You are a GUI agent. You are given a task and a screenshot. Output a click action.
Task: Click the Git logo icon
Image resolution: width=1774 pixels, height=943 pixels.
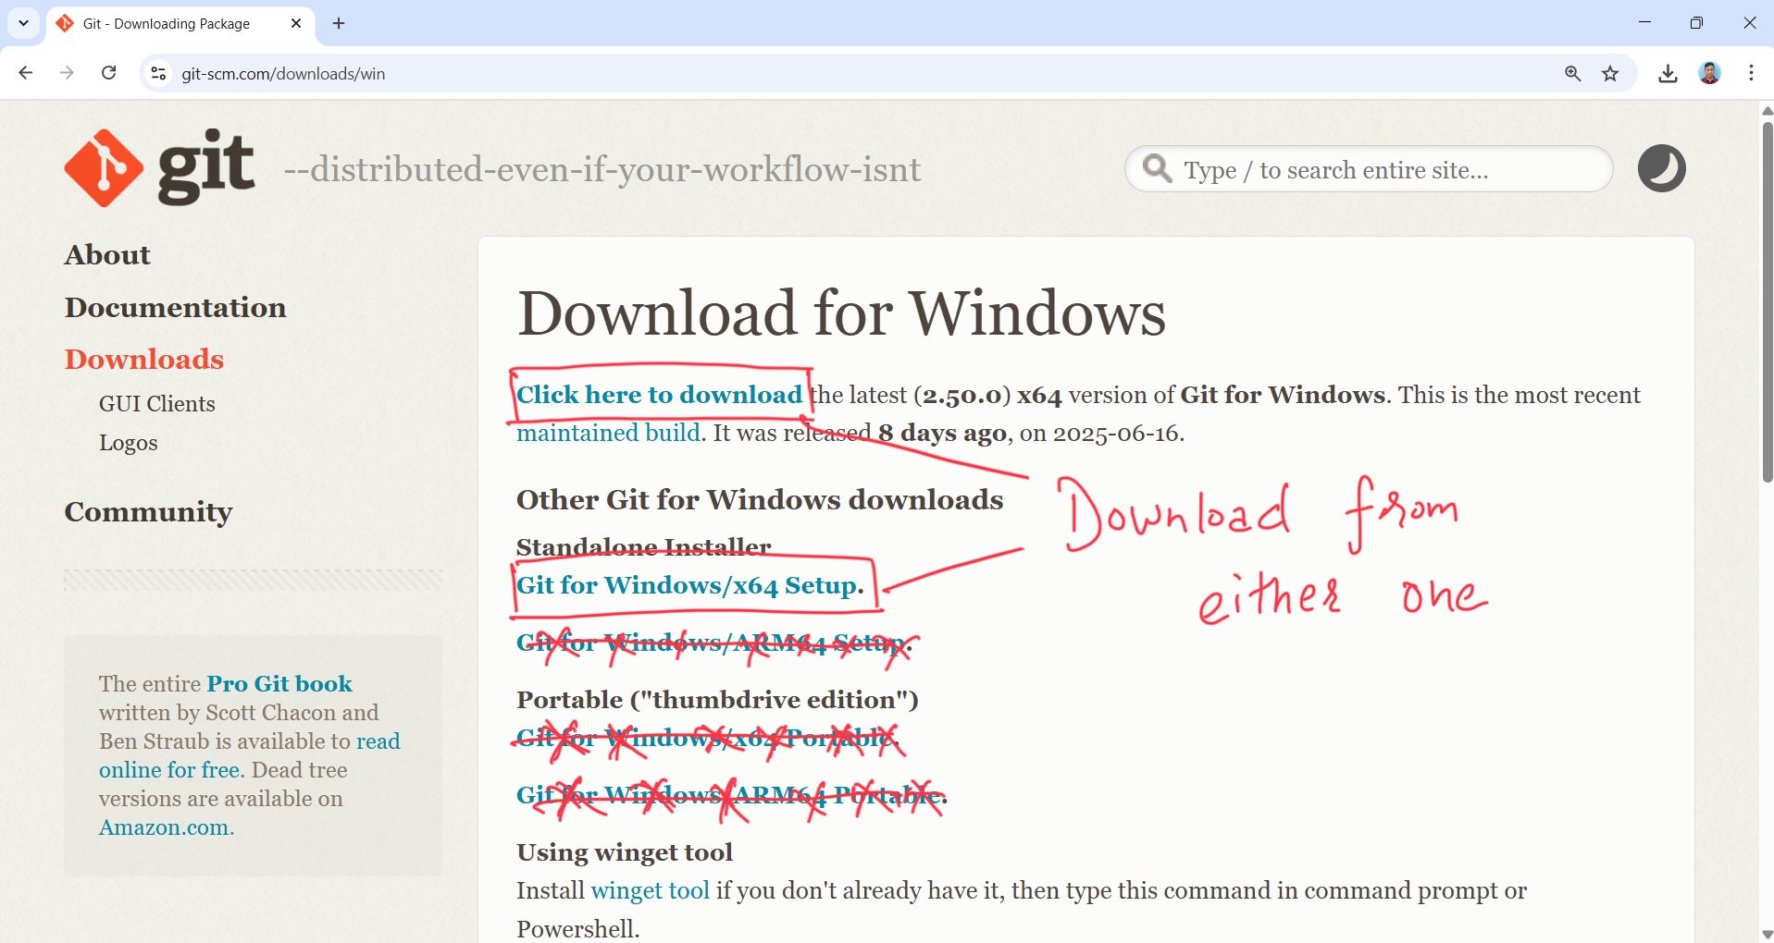point(104,168)
